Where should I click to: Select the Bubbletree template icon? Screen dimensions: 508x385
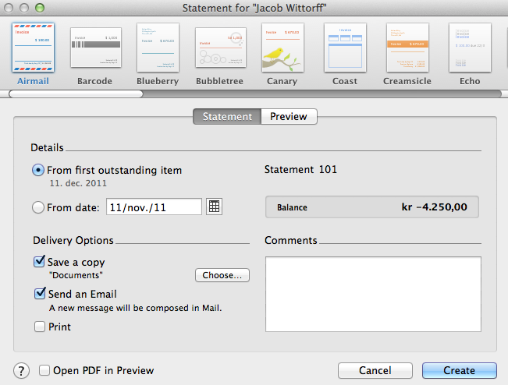[220, 47]
